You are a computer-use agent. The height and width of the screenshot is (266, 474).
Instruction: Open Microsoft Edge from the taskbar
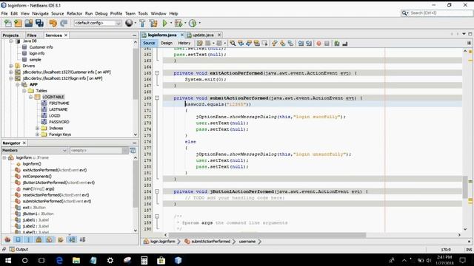click(59, 260)
